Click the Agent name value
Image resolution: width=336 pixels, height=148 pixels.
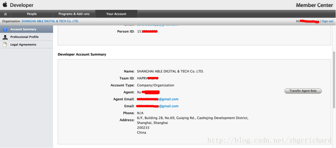(x=148, y=92)
